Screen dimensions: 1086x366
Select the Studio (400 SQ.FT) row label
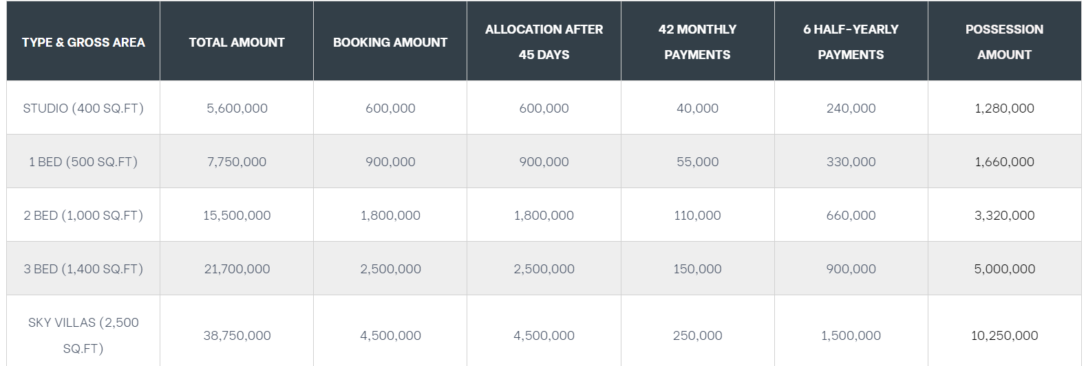(x=83, y=108)
